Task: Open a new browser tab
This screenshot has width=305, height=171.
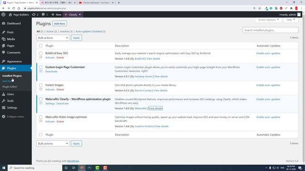Action: click(119, 3)
